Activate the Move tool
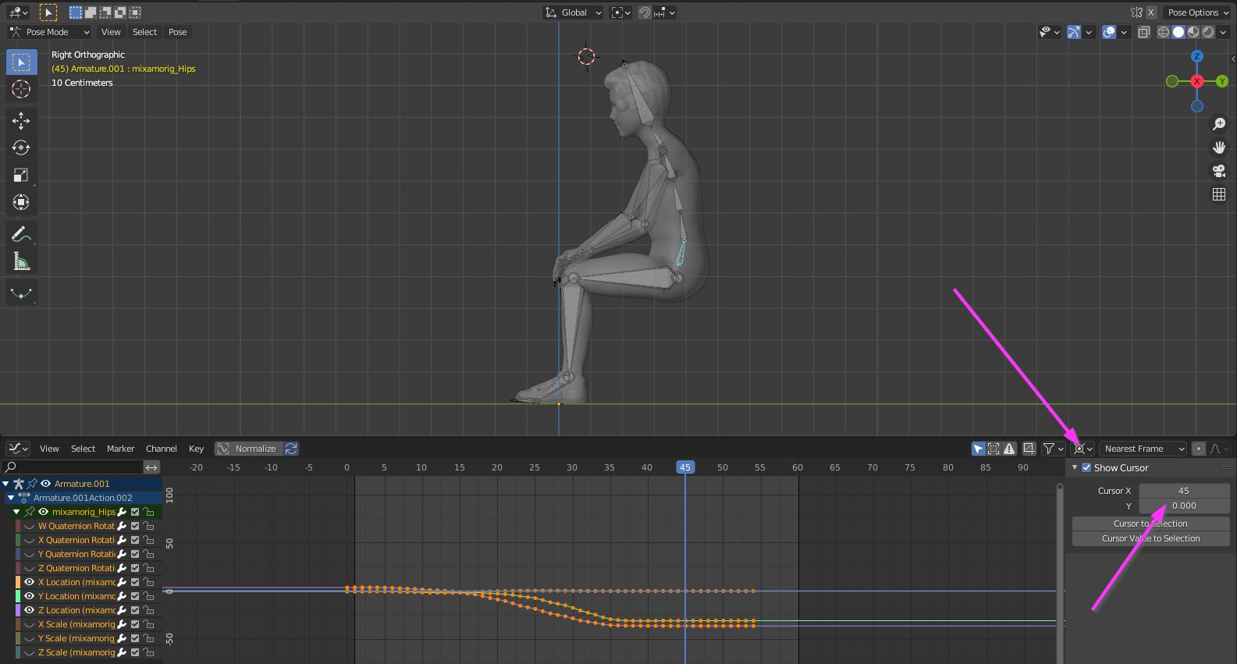The width and height of the screenshot is (1237, 664). point(21,120)
